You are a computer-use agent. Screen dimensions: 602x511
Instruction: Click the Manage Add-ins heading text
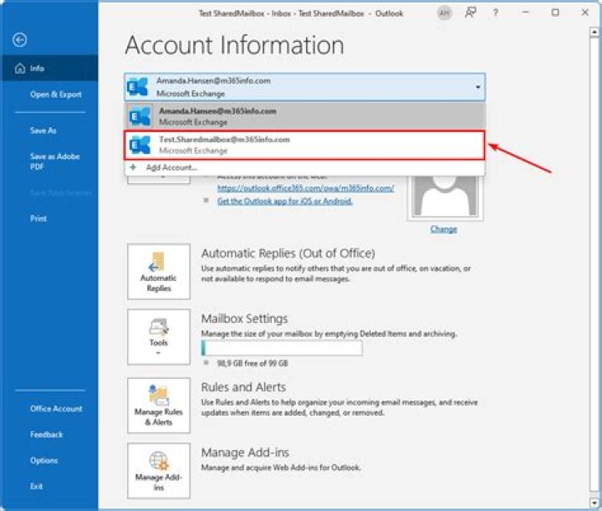point(245,452)
